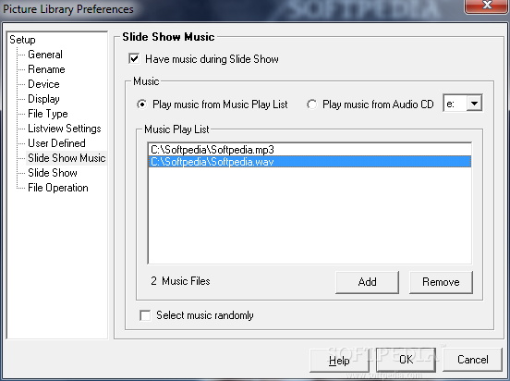This screenshot has width=510, height=381.
Task: Close the Picture Library Preferences window
Action: coord(487,6)
